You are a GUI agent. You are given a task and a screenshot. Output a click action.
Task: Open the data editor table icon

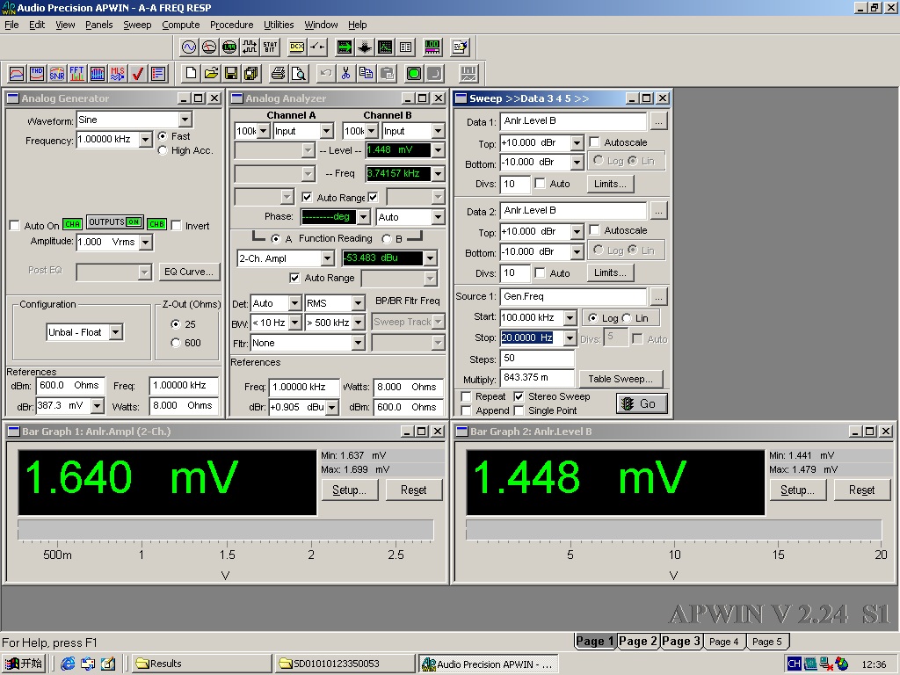click(405, 47)
